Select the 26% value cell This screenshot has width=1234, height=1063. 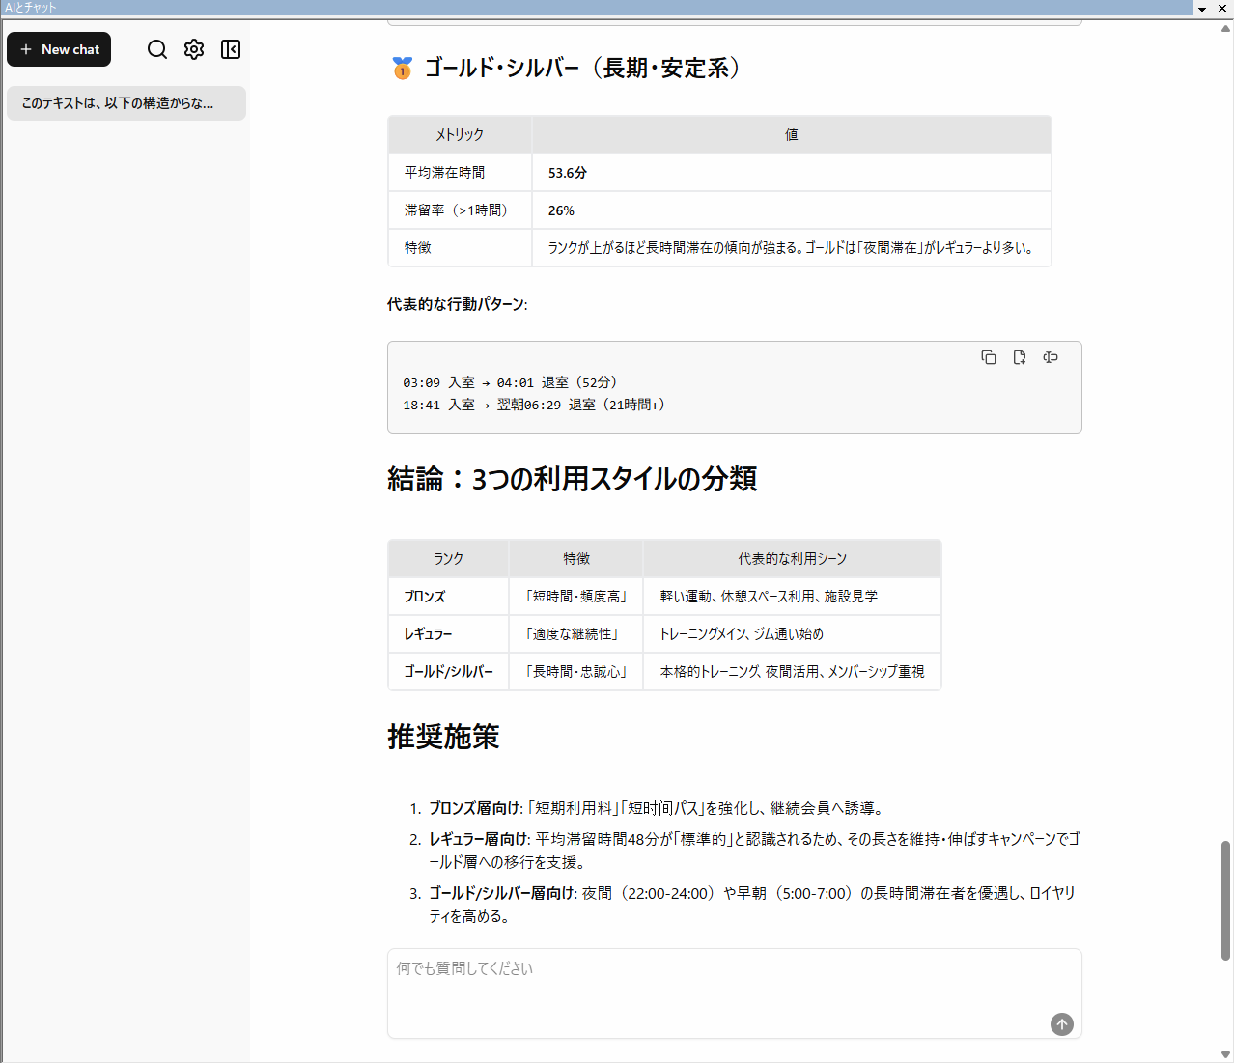tap(792, 210)
